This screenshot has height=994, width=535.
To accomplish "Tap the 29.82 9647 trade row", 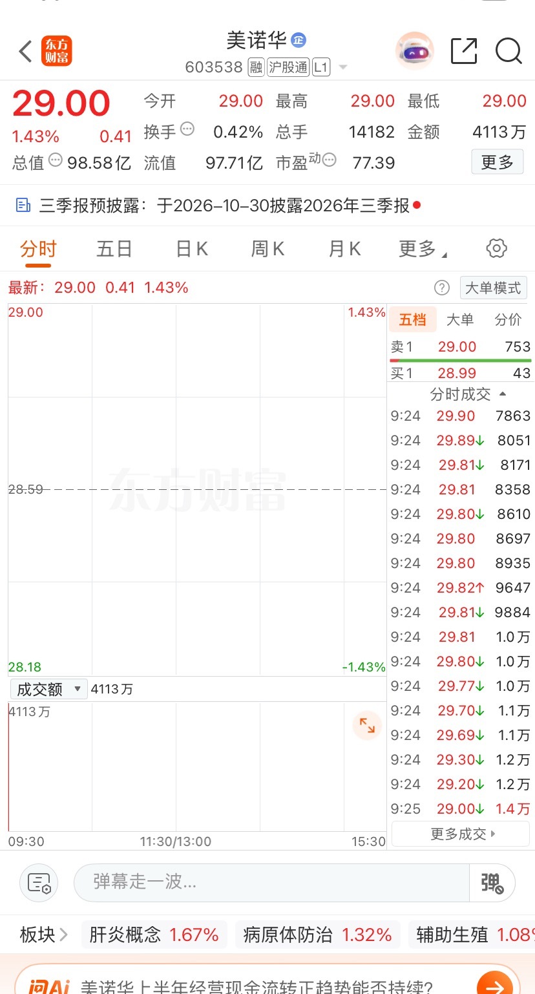I will coord(461,587).
